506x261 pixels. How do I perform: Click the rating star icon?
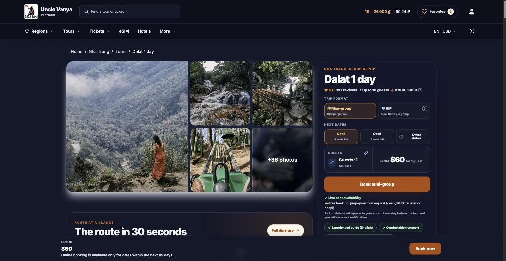326,90
